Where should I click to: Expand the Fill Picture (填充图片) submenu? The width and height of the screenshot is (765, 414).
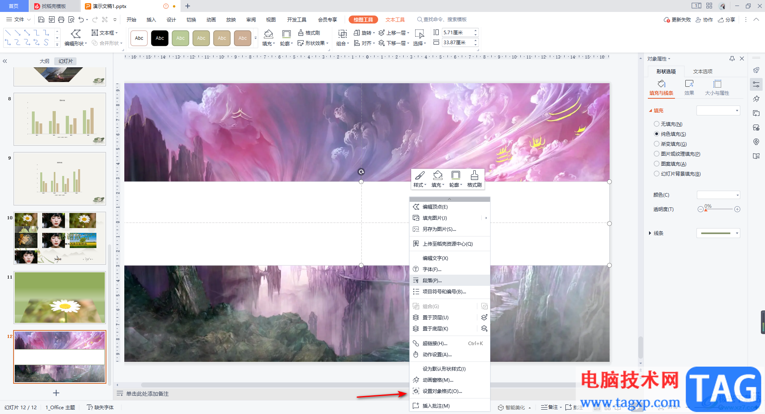point(450,218)
